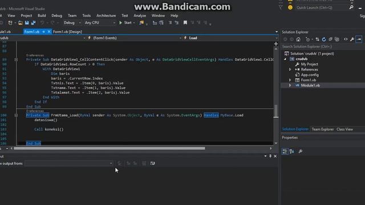Click the Solution Explorer Properties wrench icon

352,39
